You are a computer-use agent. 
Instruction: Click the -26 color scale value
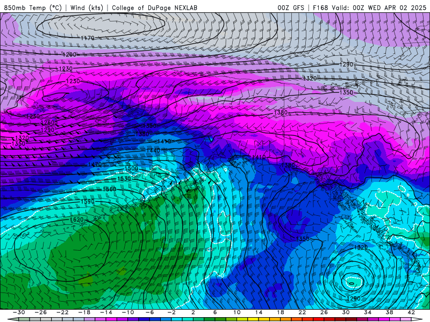(x=41, y=312)
